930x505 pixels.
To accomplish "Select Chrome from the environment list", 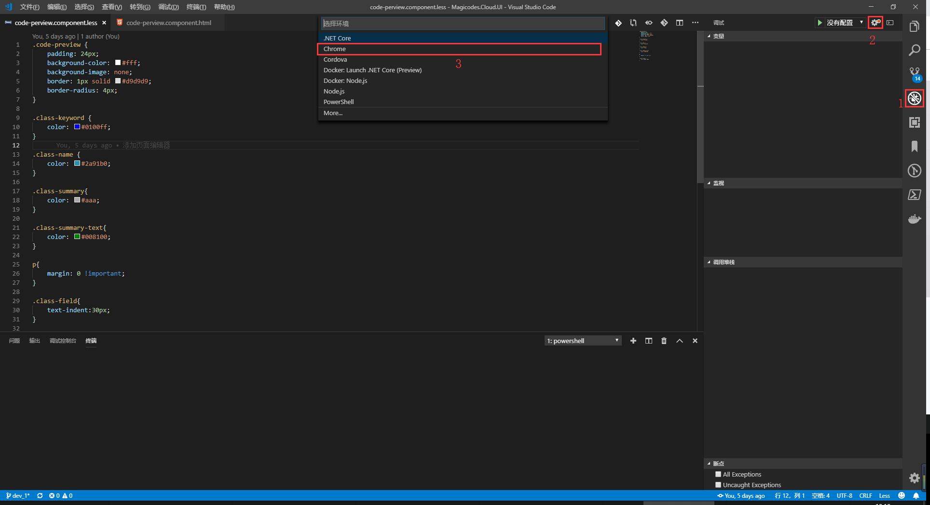I will (458, 49).
